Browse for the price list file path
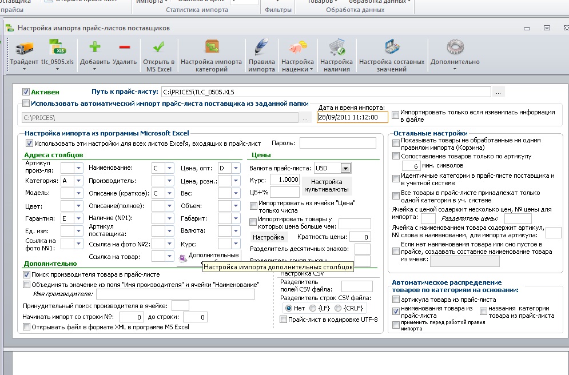The image size is (569, 375). [x=498, y=92]
